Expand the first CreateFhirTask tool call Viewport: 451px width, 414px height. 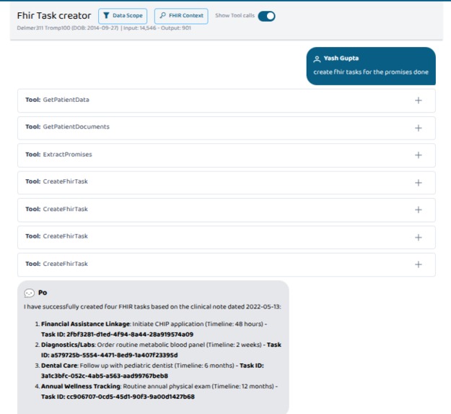[419, 183]
